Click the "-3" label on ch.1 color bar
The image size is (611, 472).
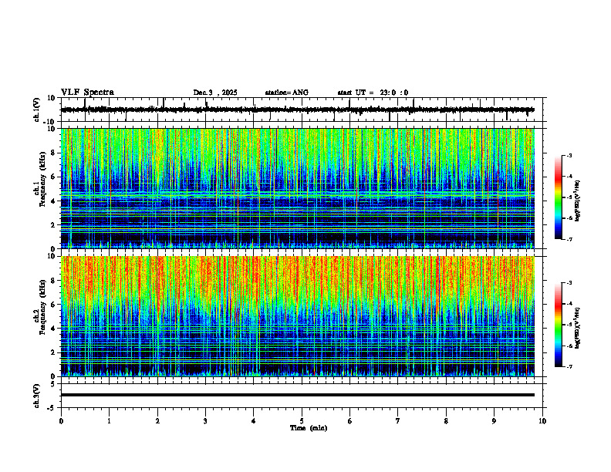click(569, 155)
